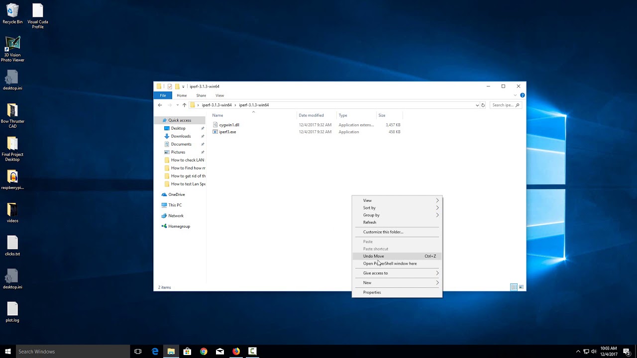Image resolution: width=637 pixels, height=358 pixels.
Task: Click the blue File tab
Action: pos(163,95)
